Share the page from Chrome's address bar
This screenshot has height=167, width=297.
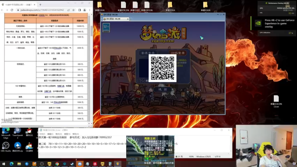click(68, 10)
